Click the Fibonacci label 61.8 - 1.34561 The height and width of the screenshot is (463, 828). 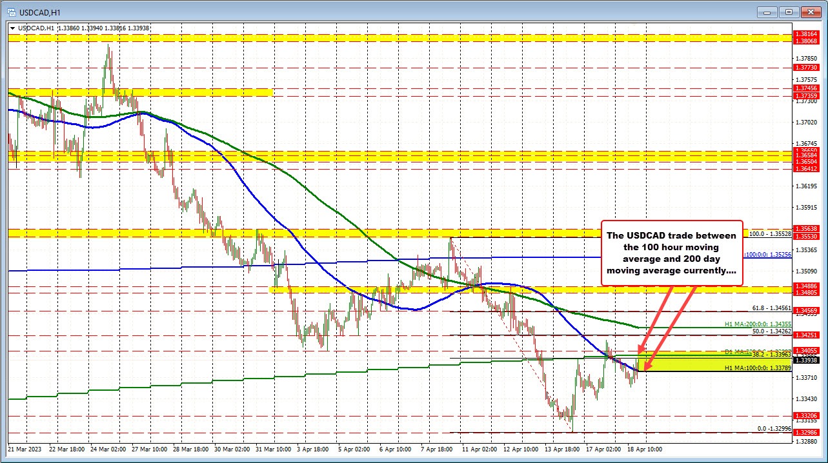(x=772, y=308)
